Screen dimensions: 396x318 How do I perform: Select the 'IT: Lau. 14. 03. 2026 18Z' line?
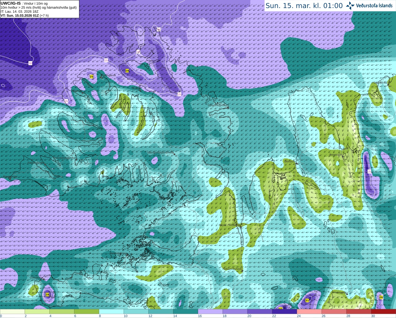point(19,11)
